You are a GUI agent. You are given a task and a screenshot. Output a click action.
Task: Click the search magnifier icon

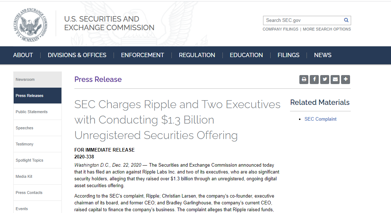click(346, 20)
